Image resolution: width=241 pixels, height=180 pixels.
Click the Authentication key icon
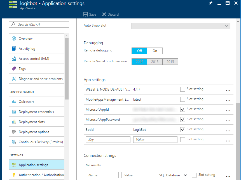pyautogui.click(x=14, y=175)
